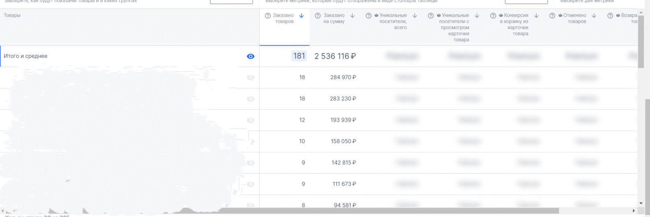This screenshot has height=217, width=650.
Task: Sort by Заказано товаров arrow
Action: pyautogui.click(x=301, y=16)
